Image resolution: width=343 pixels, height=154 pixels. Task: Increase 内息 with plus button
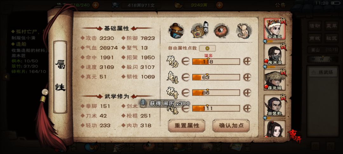(247, 108)
